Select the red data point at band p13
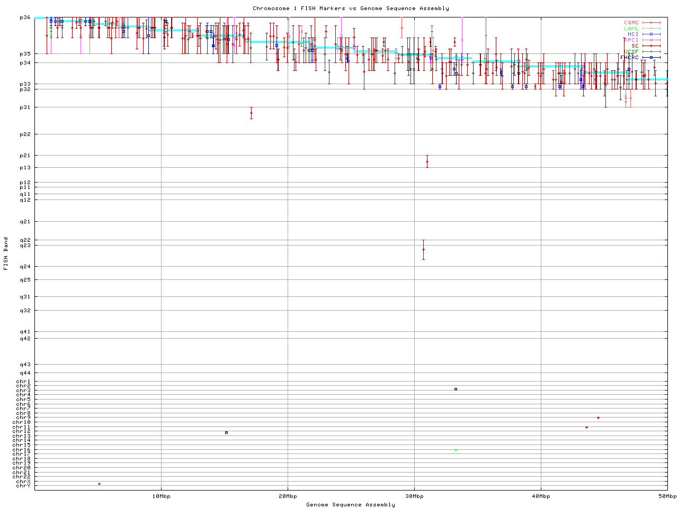This screenshot has height=508, width=678. pos(427,162)
